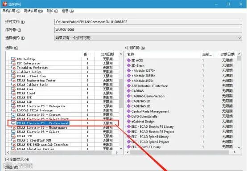The width and height of the screenshot is (247, 171).
Task: Open the 单机许可 menu
Action: point(11,11)
